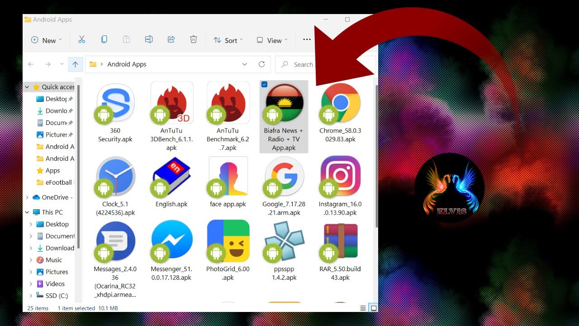Select the face app.apk file
Screen dimensions: 579x326
[x=228, y=182]
